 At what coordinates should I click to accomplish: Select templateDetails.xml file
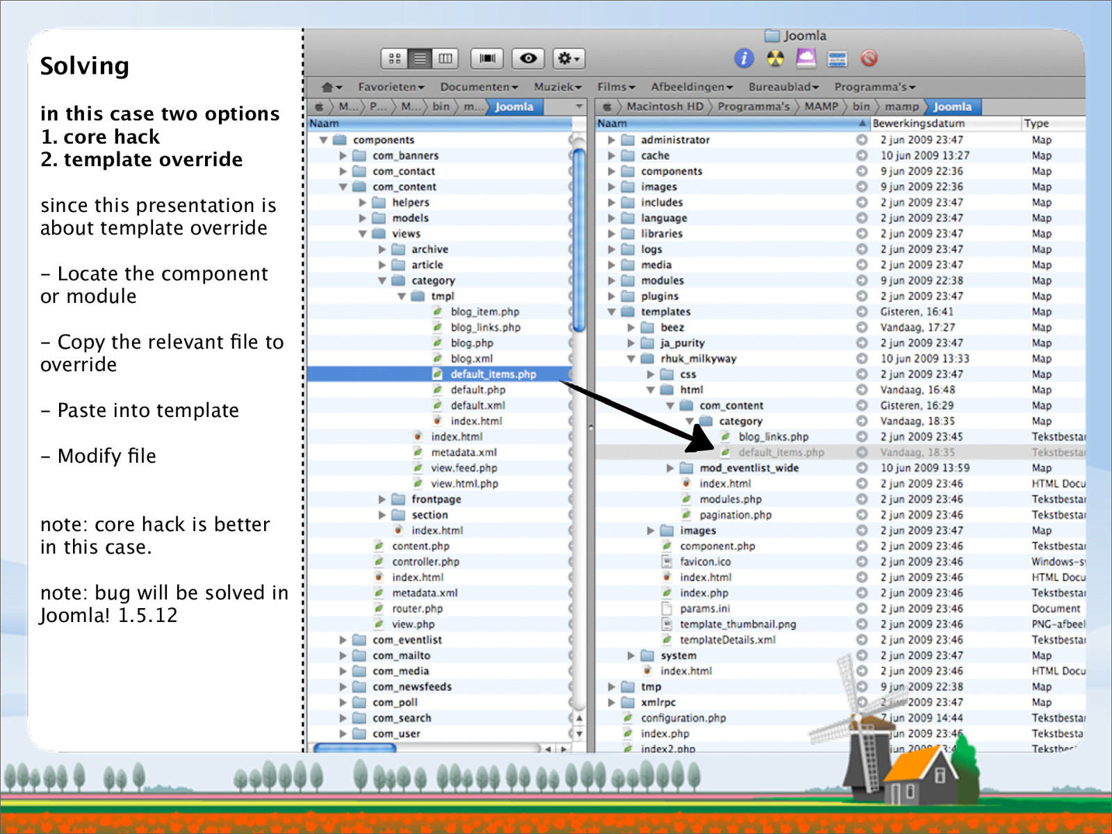coord(728,640)
